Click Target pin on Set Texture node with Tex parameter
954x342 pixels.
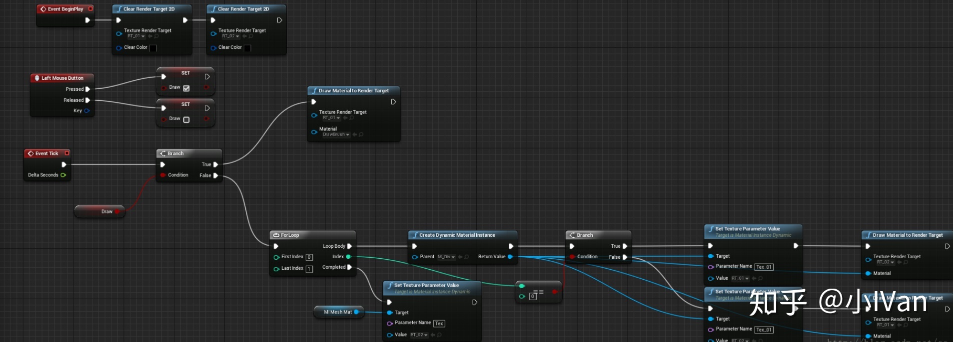(x=390, y=313)
